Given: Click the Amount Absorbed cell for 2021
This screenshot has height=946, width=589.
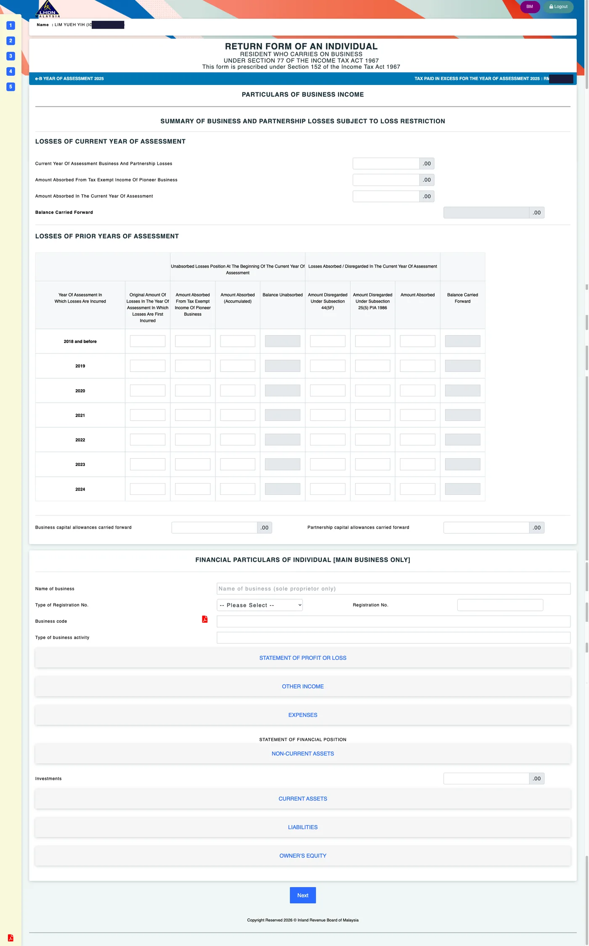Looking at the screenshot, I should (417, 415).
